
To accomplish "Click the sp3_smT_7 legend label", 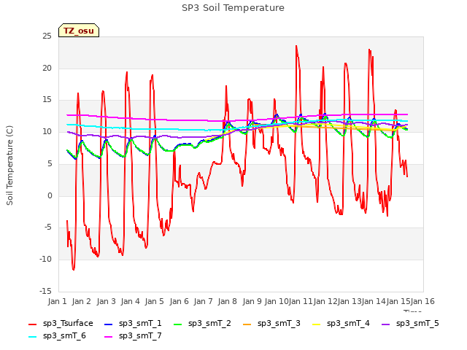I will point(140,335).
